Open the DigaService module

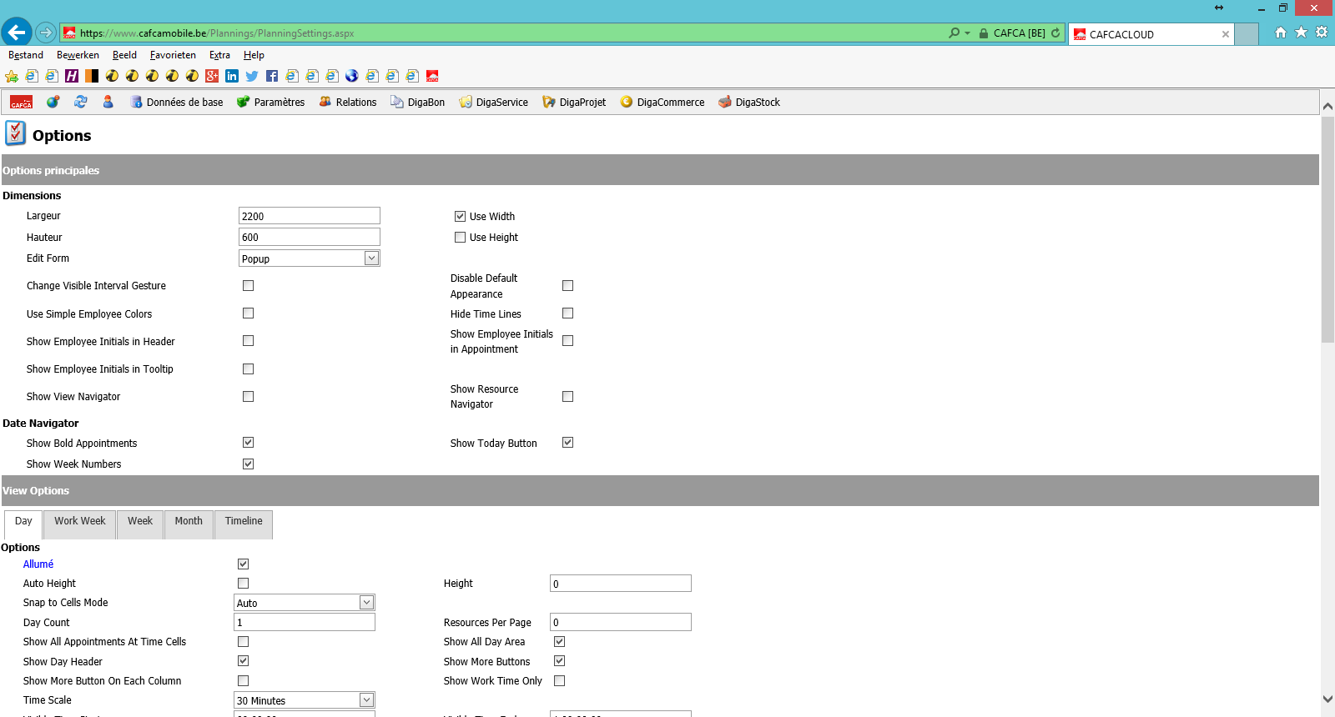(494, 102)
